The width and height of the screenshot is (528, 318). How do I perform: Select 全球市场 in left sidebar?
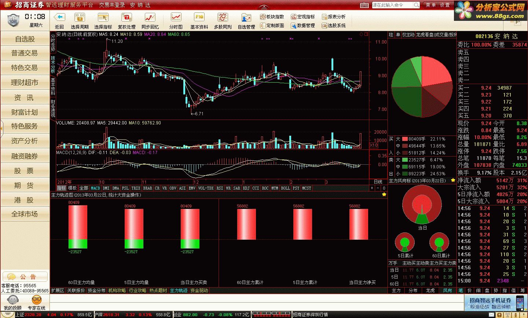coord(25,214)
